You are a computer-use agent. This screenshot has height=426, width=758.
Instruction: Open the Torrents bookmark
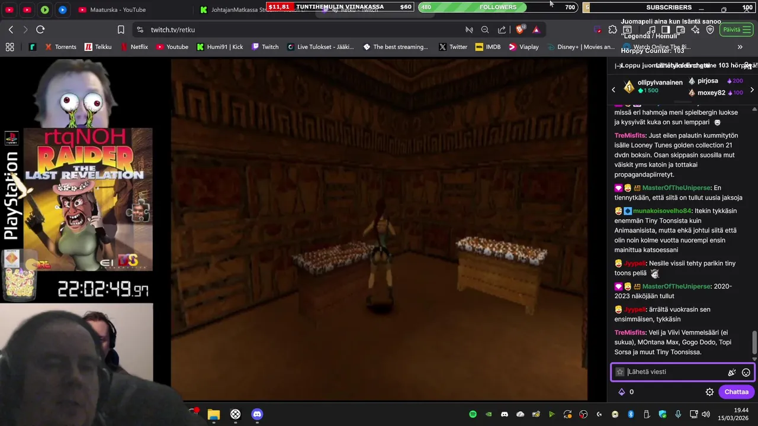(x=60, y=47)
